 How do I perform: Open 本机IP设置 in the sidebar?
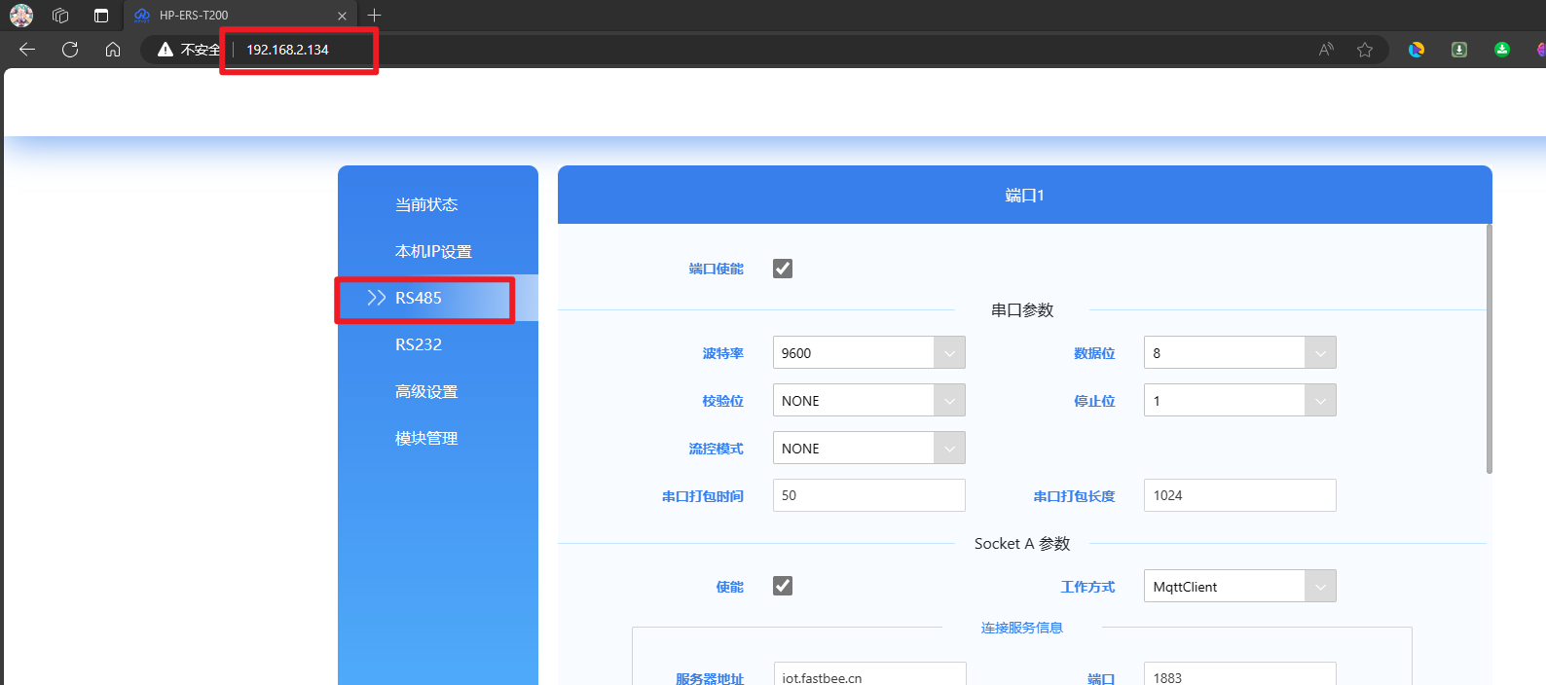click(x=433, y=251)
